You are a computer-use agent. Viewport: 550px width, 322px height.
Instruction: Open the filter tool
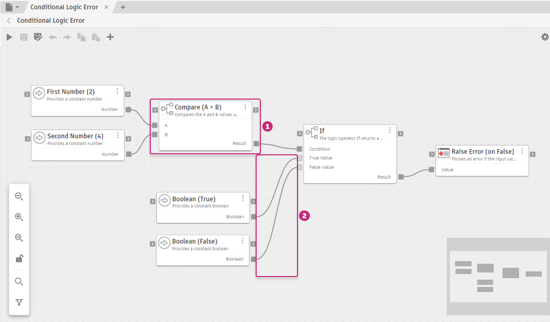click(19, 302)
